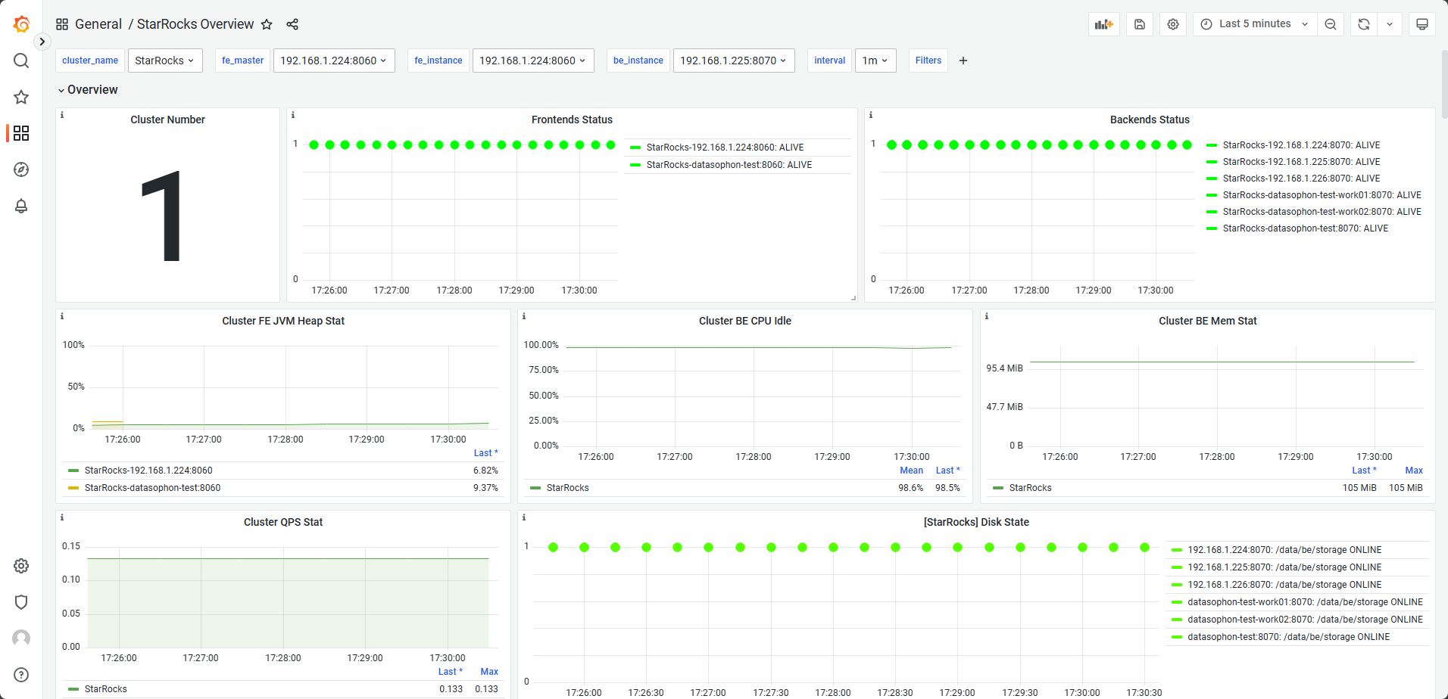Image resolution: width=1448 pixels, height=699 pixels.
Task: Open Explore compass icon
Action: coord(21,169)
